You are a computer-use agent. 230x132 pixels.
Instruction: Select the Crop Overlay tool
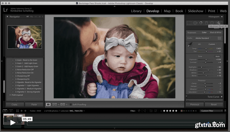pyautogui.click(x=189, y=23)
